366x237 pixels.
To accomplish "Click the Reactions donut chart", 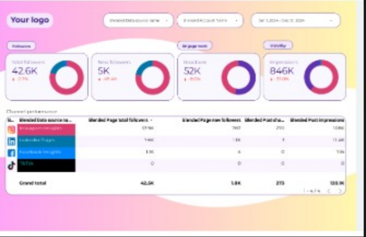I will click(239, 77).
